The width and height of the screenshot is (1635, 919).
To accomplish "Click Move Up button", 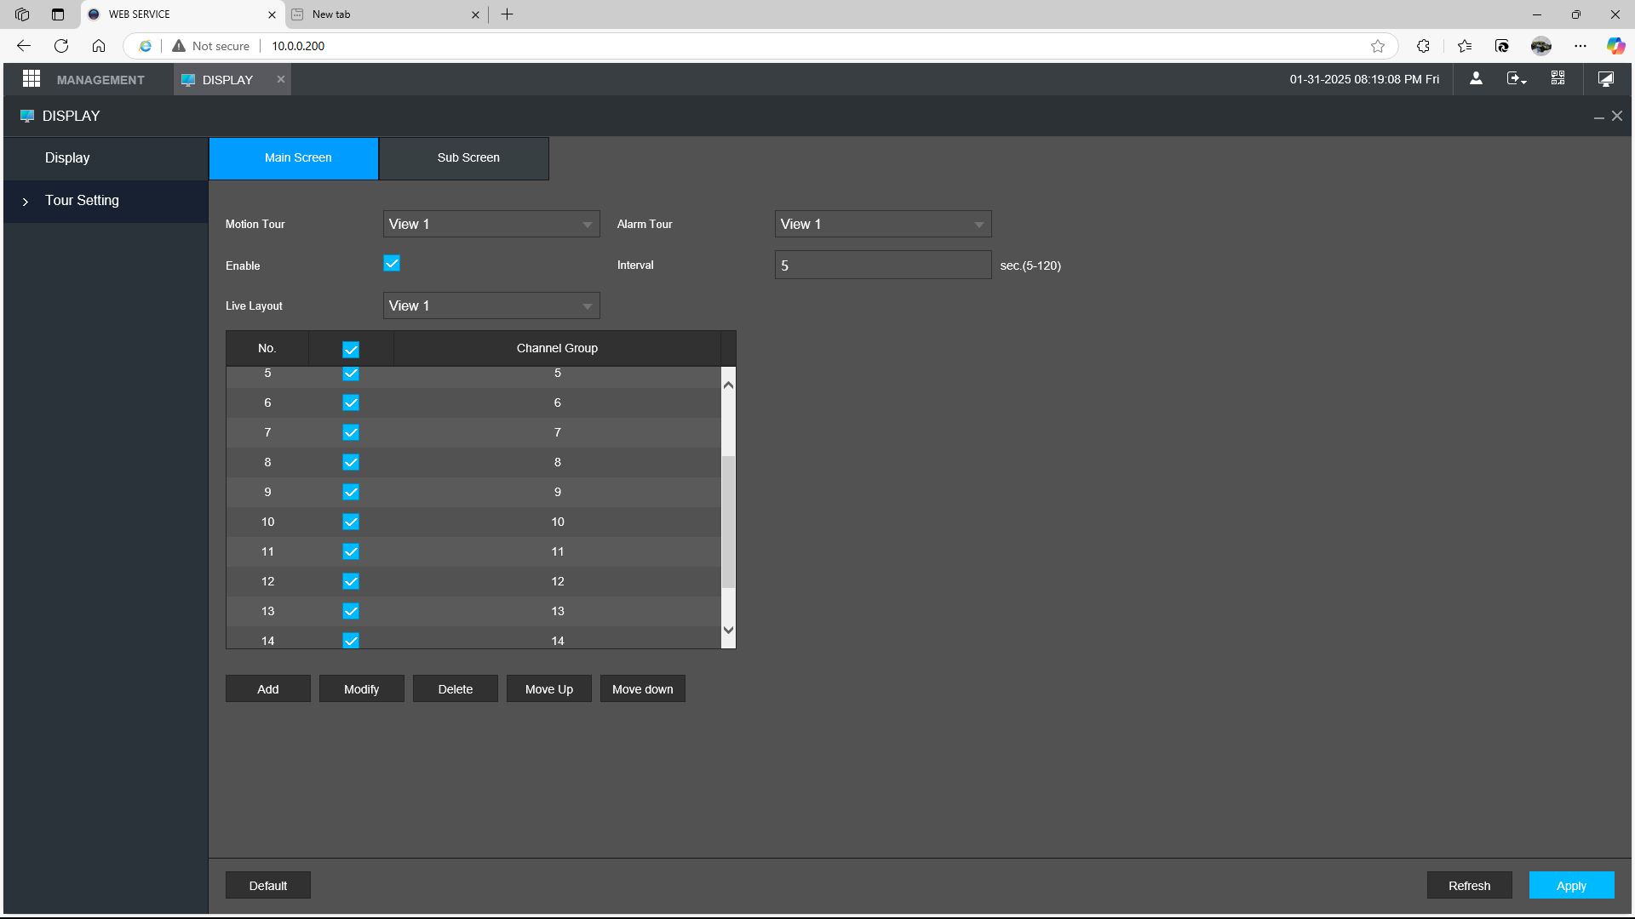I will [549, 688].
